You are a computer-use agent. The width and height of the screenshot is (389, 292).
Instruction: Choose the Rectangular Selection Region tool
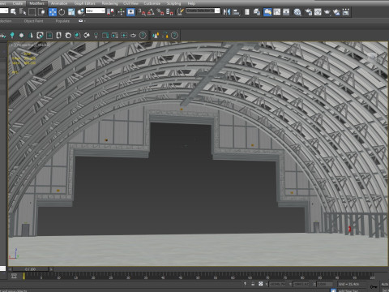[x=32, y=11]
